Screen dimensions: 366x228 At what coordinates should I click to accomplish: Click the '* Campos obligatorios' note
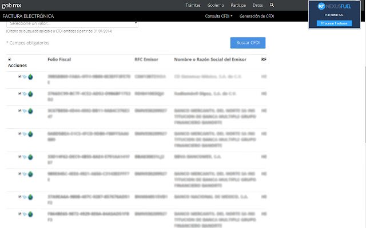(x=27, y=43)
